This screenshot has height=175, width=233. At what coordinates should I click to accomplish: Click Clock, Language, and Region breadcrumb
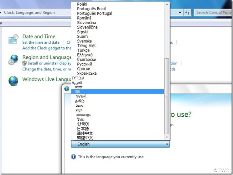point(29,12)
